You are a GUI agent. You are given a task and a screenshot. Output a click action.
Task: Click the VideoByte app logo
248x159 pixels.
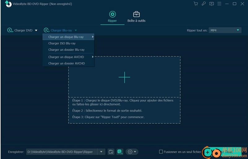pyautogui.click(x=8, y=4)
